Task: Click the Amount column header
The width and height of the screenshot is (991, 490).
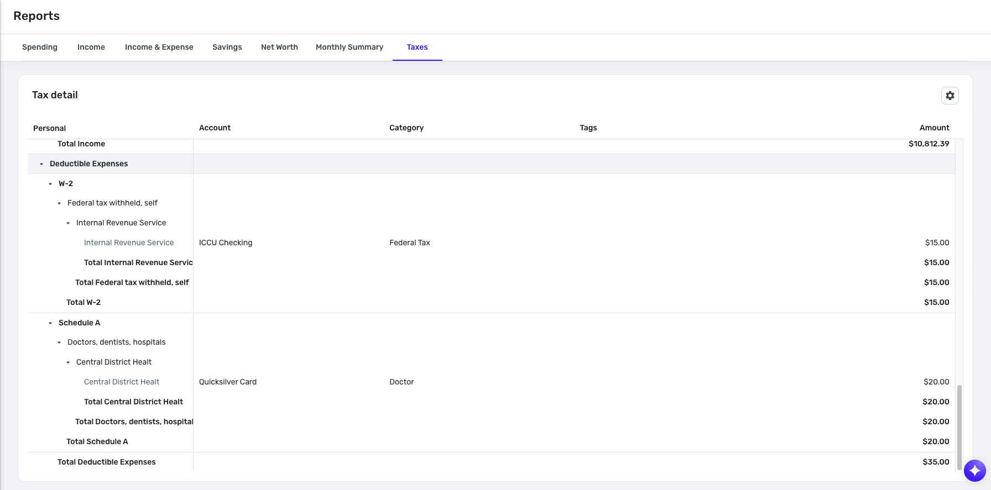Action: click(x=934, y=128)
